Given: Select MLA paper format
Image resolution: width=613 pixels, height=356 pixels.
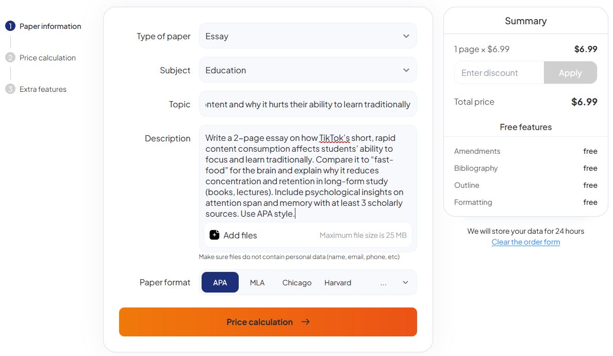Looking at the screenshot, I should tap(257, 283).
